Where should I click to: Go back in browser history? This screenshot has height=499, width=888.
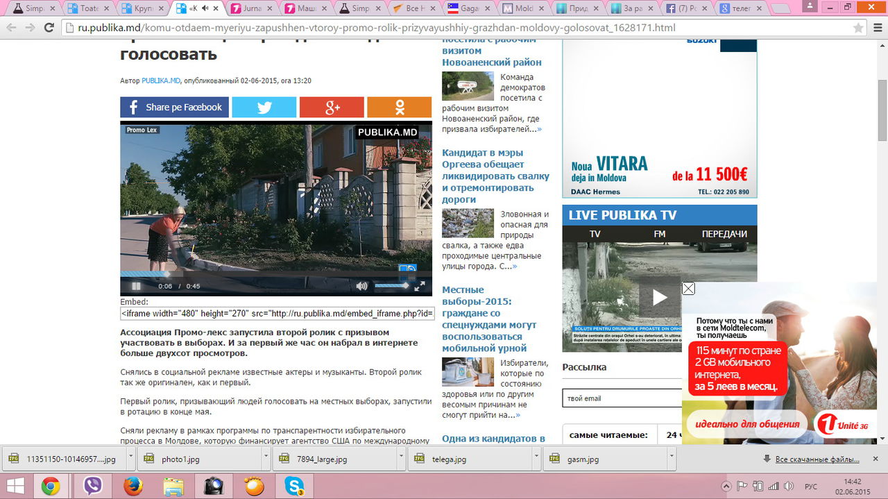coord(11,28)
